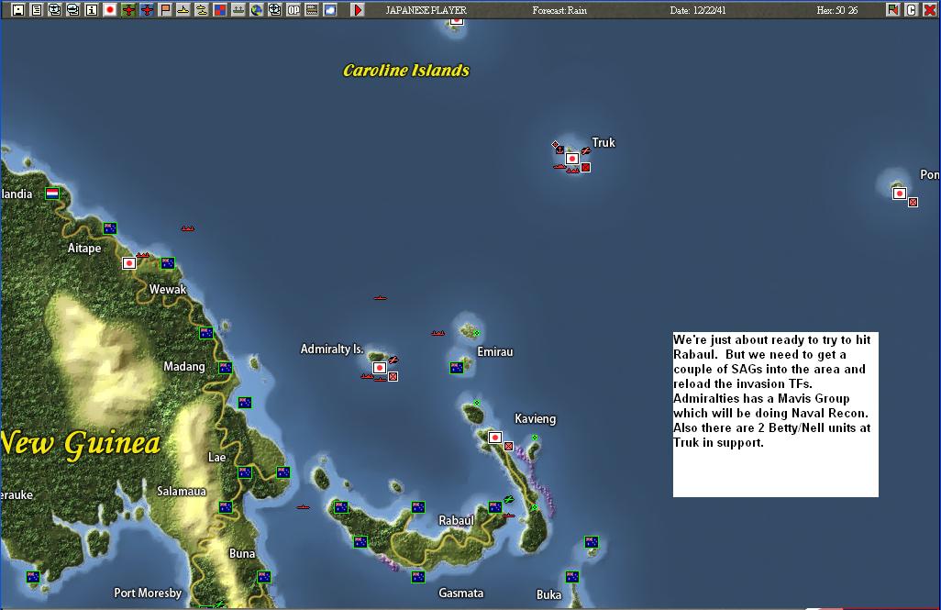Open the OP toolbar button
The image size is (941, 610).
click(293, 9)
